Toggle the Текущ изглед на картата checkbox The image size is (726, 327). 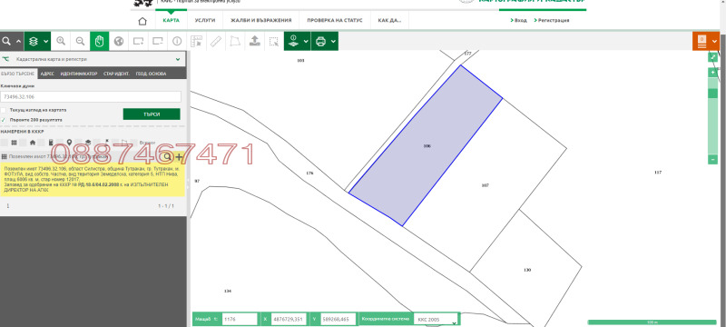(4, 110)
